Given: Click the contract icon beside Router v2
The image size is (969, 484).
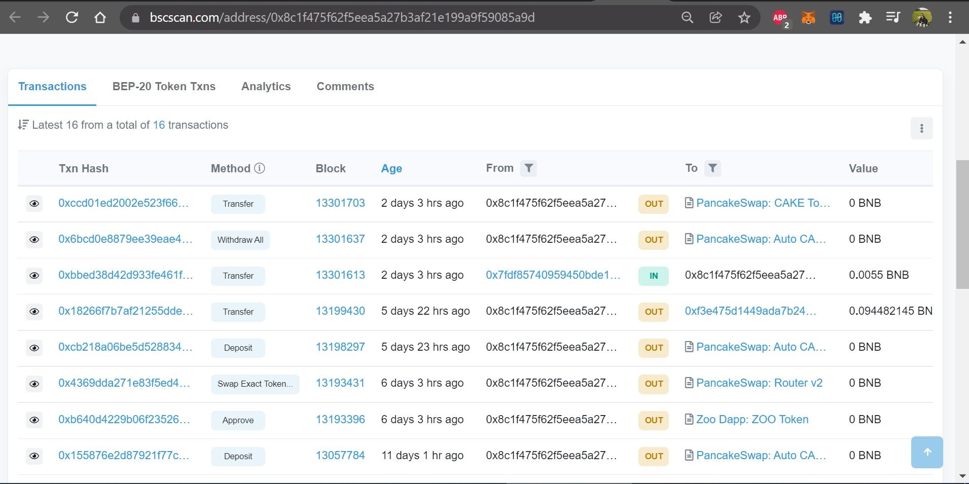Looking at the screenshot, I should 689,383.
